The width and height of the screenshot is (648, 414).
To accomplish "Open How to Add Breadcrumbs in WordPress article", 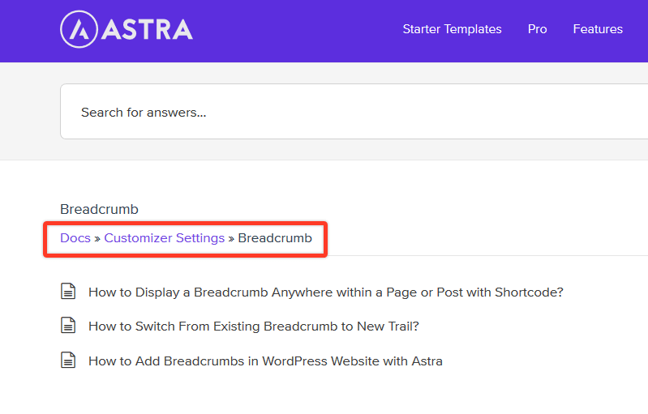I will point(265,361).
